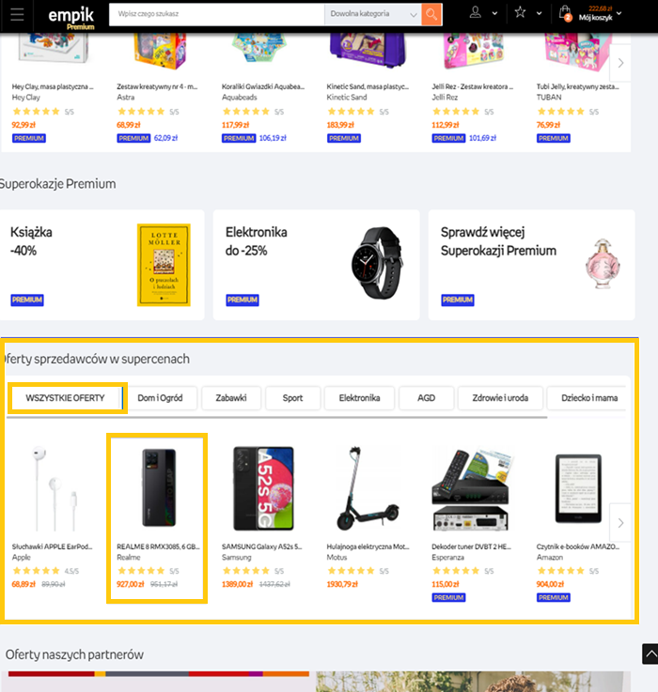Switch to the Elektronika tab
The width and height of the screenshot is (658, 692).
pos(359,398)
